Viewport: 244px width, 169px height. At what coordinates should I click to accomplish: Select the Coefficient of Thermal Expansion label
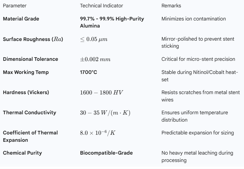(x=30, y=135)
